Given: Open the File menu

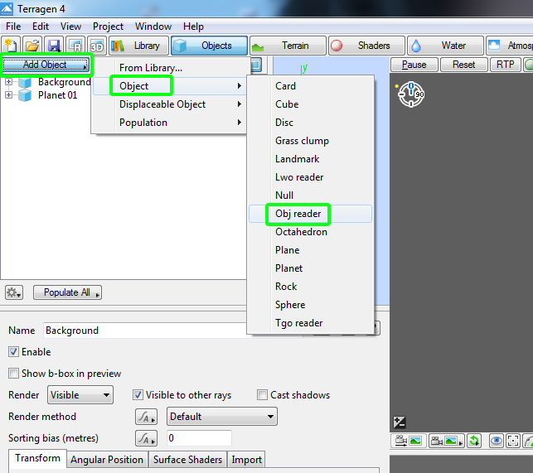Looking at the screenshot, I should coord(13,27).
